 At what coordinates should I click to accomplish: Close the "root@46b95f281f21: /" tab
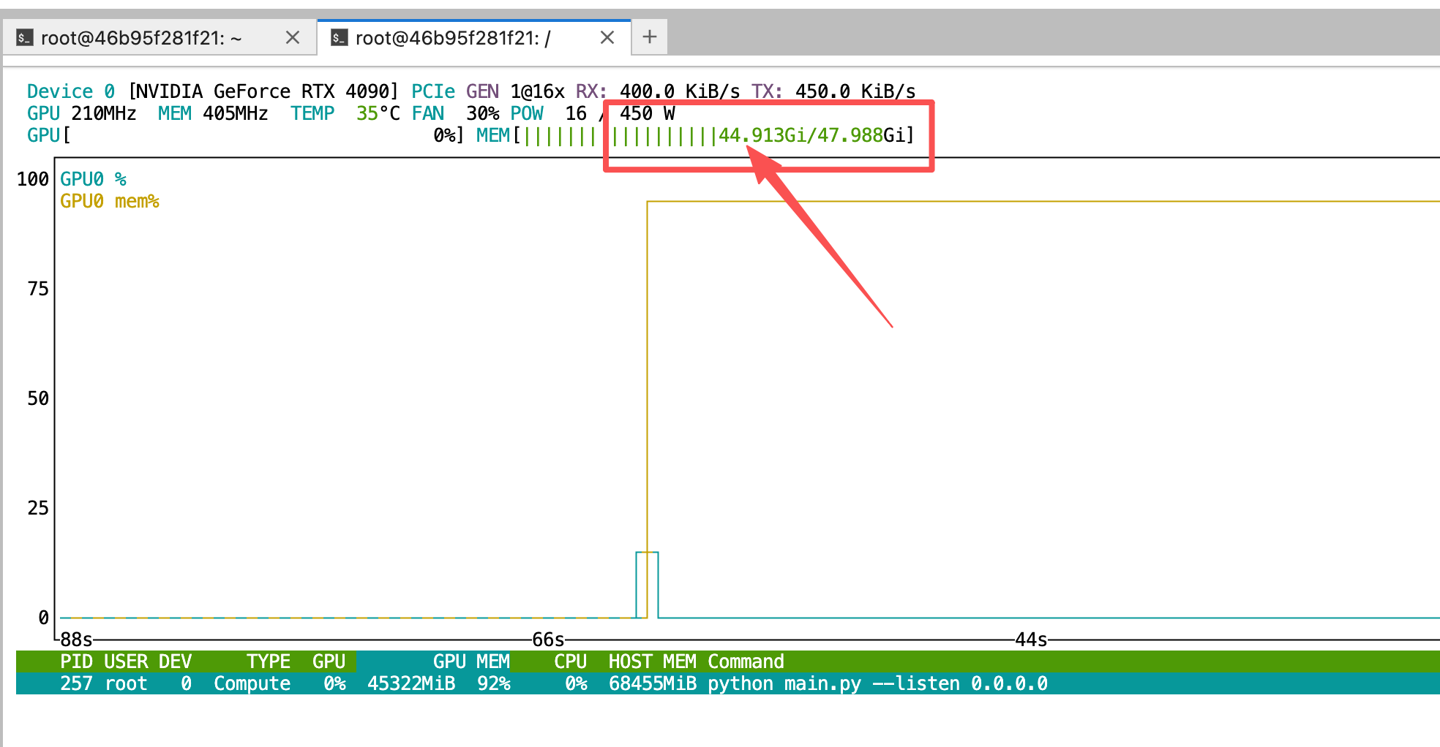(x=607, y=37)
